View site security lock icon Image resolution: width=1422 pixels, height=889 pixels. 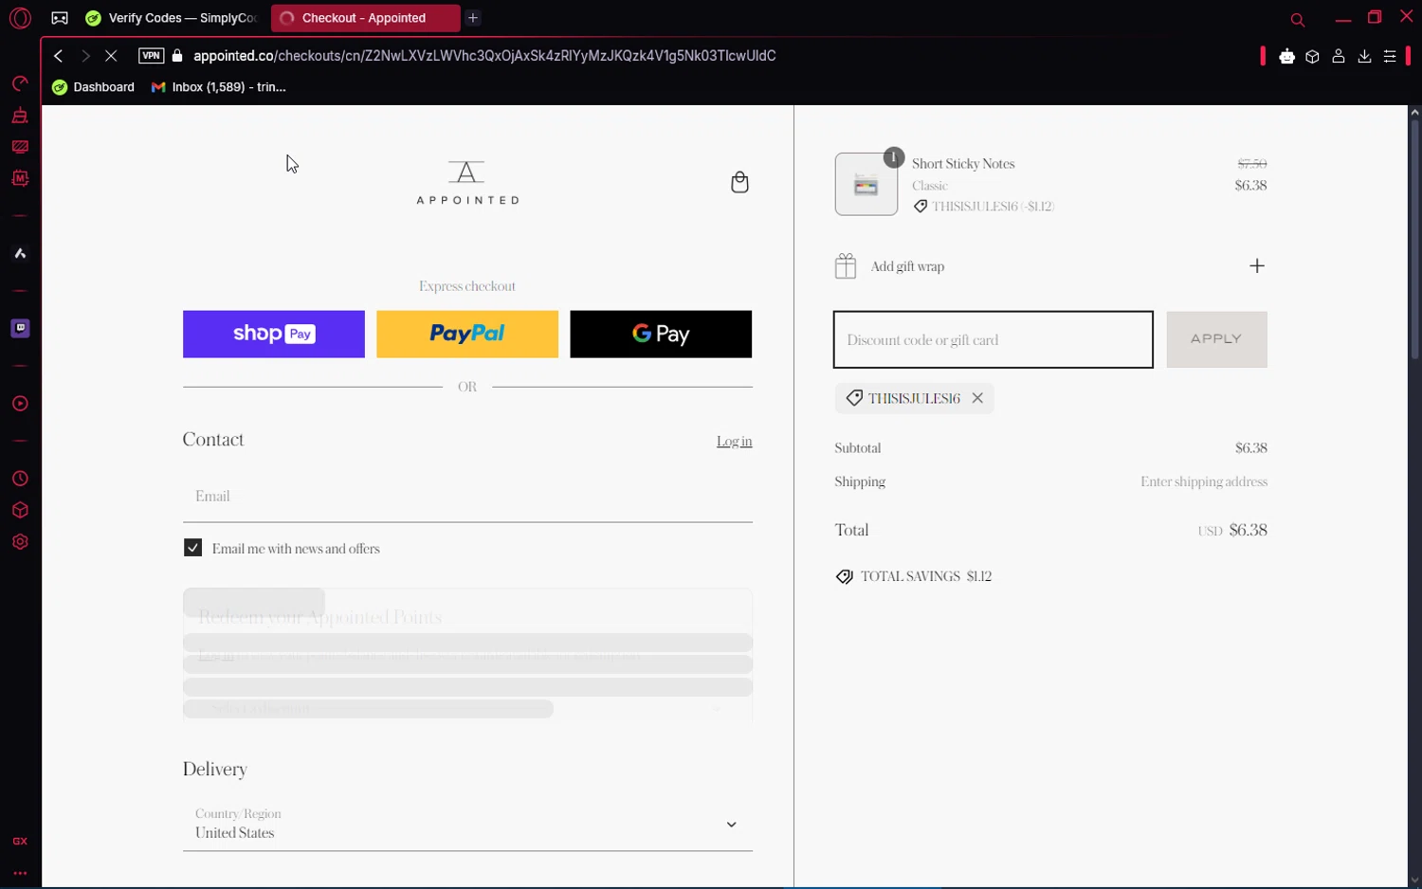(x=177, y=56)
